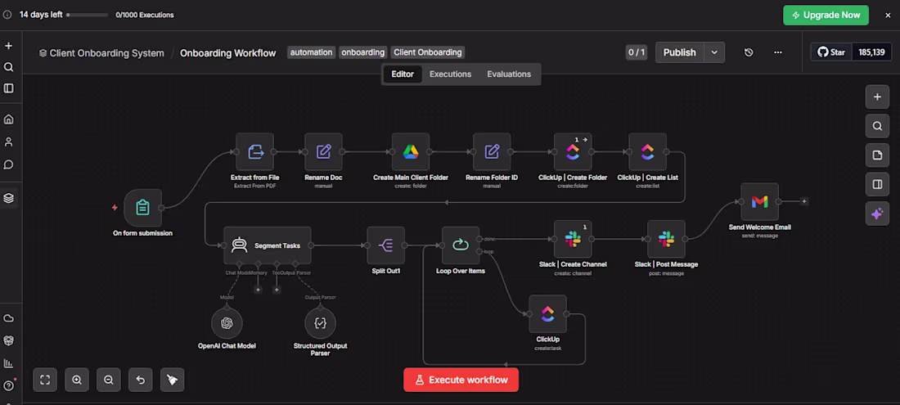Select the ClickUp create:task node
Image resolution: width=900 pixels, height=405 pixels.
click(547, 314)
